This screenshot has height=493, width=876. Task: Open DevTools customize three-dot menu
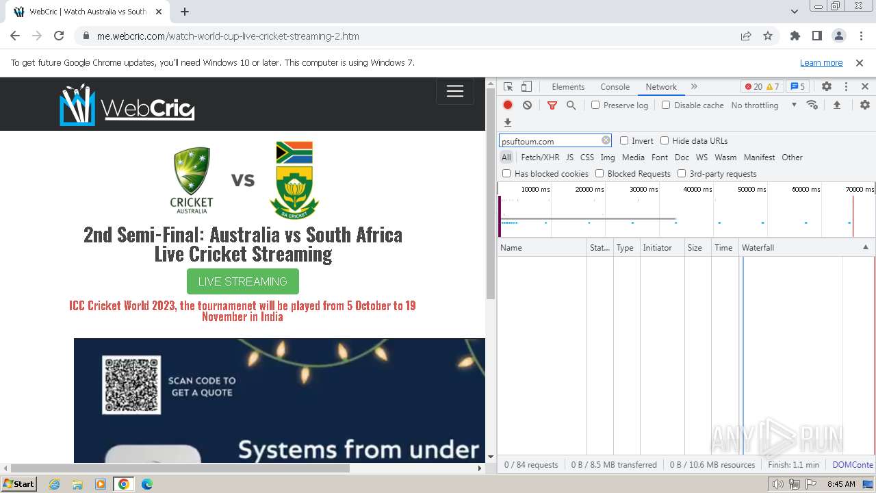coord(846,87)
